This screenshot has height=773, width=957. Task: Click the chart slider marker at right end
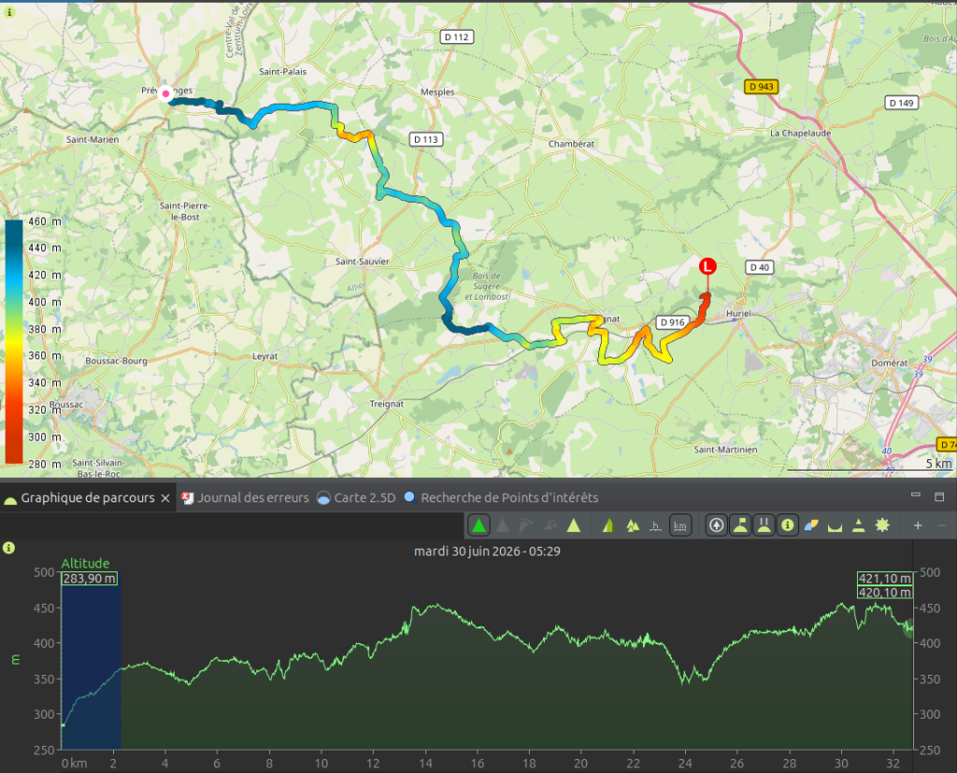pos(908,628)
